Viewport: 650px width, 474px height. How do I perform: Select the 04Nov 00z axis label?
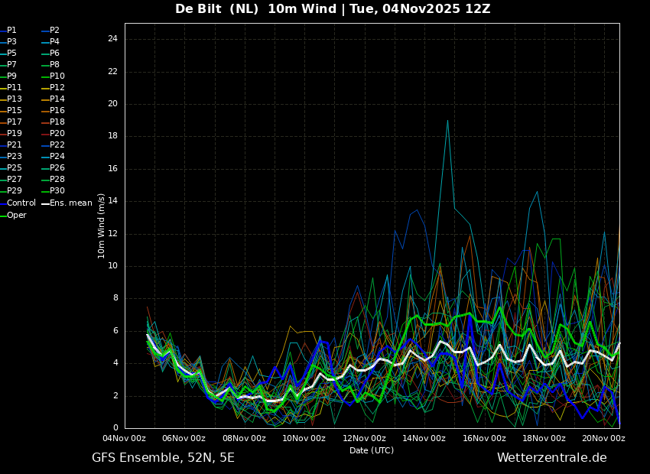125,438
